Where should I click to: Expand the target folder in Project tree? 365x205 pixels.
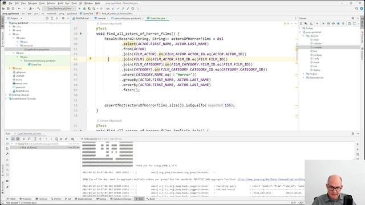pyautogui.click(x=10, y=68)
